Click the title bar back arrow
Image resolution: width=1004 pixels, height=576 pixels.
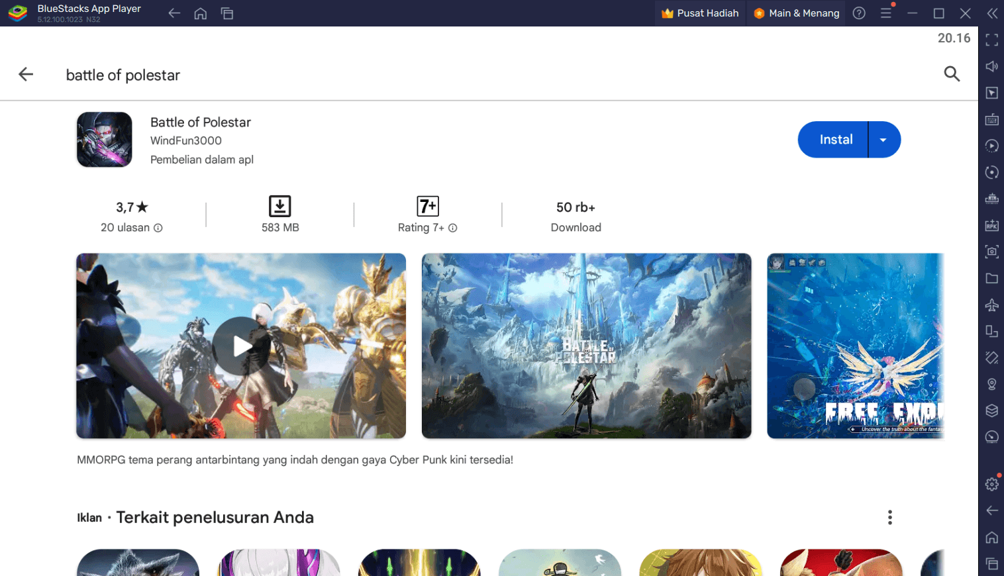pyautogui.click(x=174, y=13)
